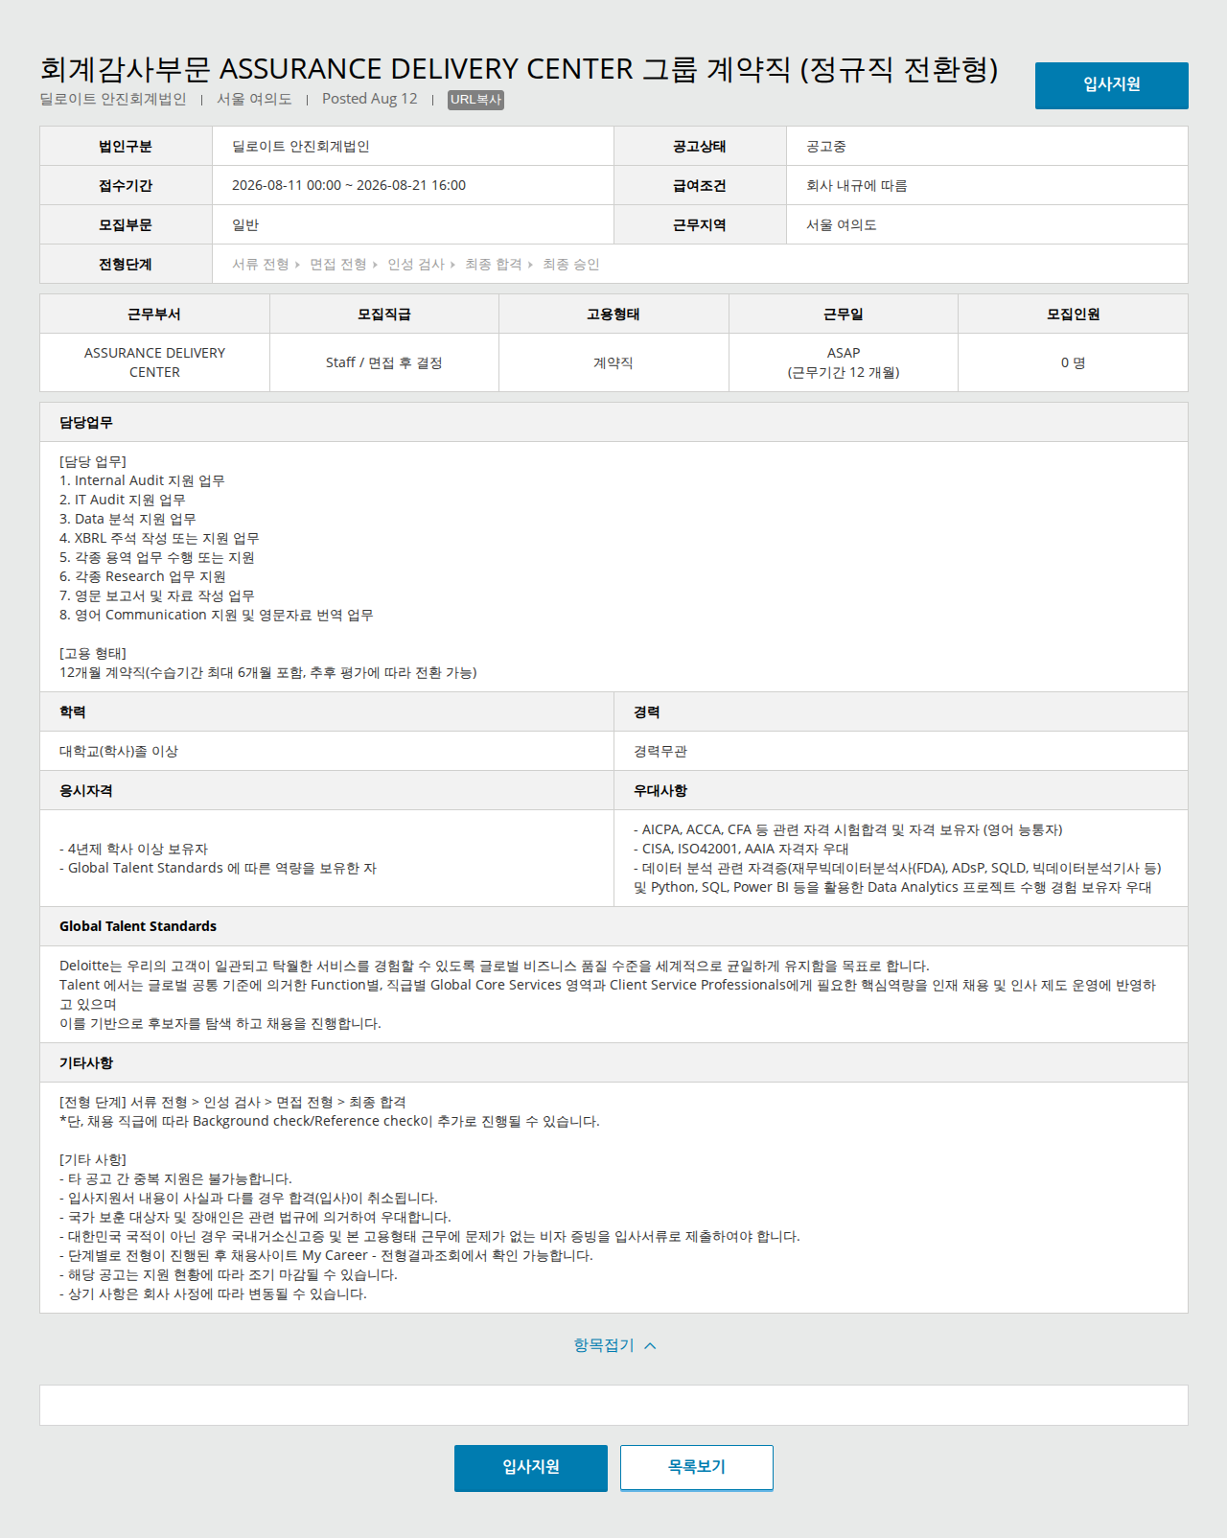
Task: Click line 4. XBRL 주석 작성 또는 지원 업무
Action: [159, 538]
